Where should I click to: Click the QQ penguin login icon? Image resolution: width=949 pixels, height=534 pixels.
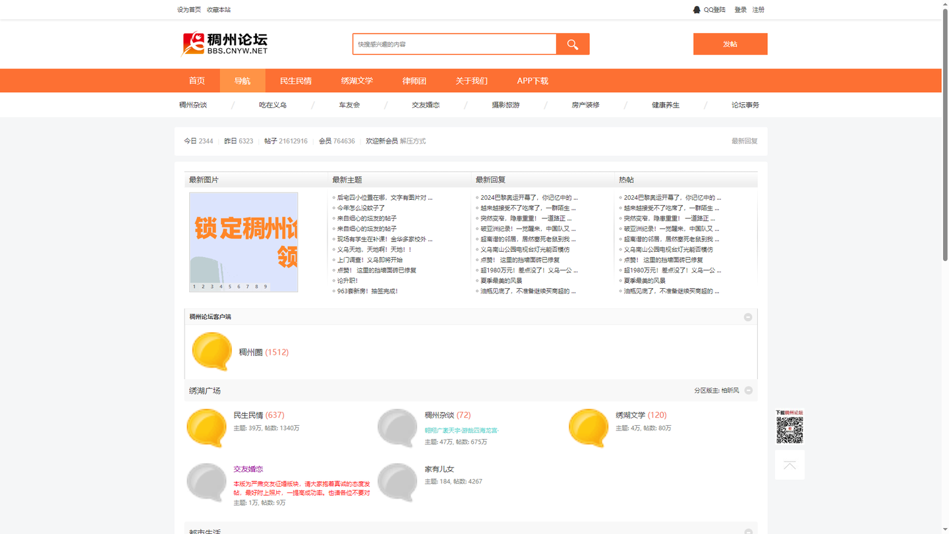pyautogui.click(x=697, y=10)
